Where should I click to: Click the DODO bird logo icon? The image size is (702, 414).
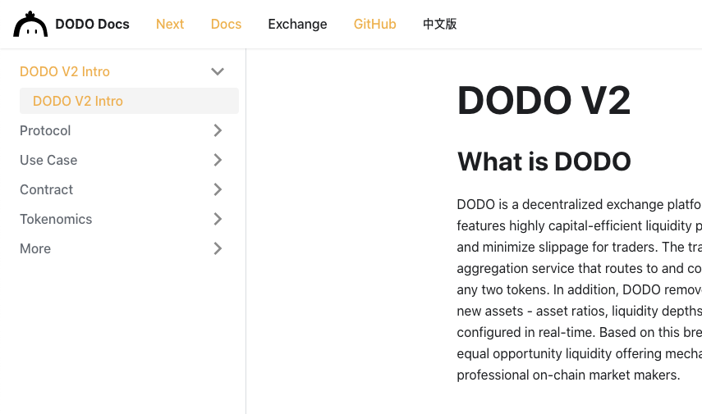tap(30, 24)
